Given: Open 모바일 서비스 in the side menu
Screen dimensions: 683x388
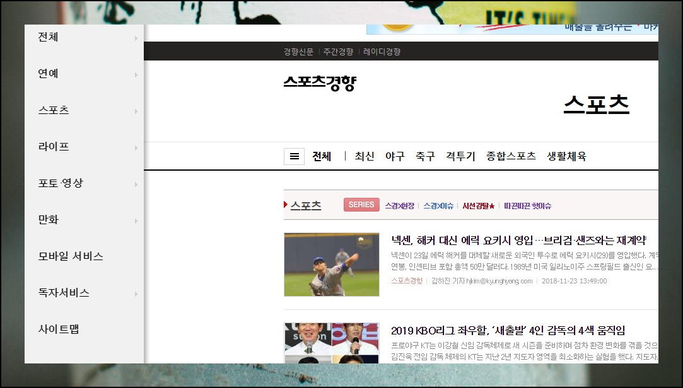Looking at the screenshot, I should [71, 256].
